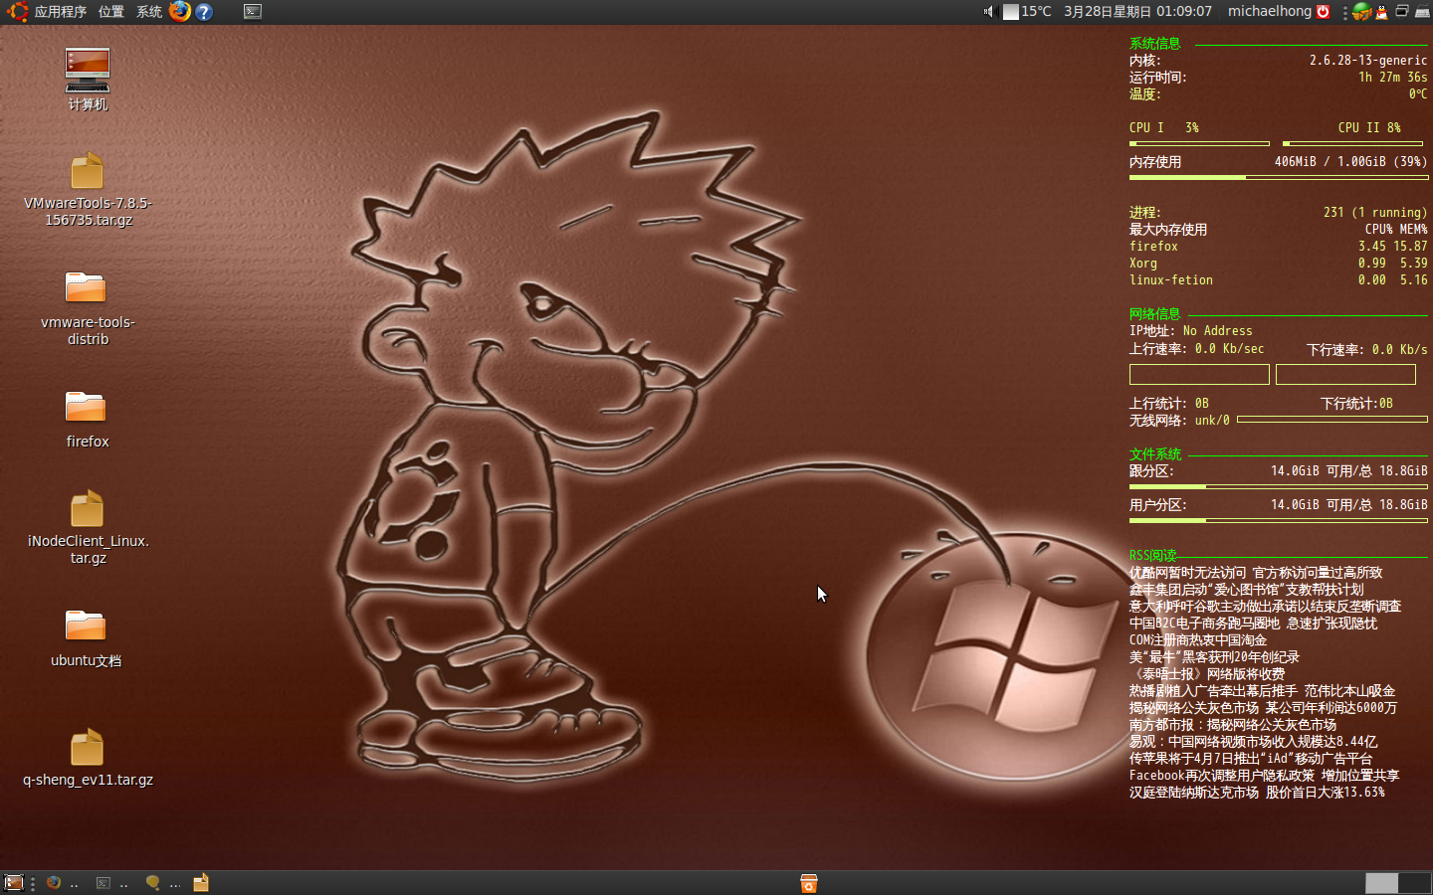Viewport: 1433px width, 895px height.
Task: Open the michaelhong user menu
Action: tap(1269, 12)
